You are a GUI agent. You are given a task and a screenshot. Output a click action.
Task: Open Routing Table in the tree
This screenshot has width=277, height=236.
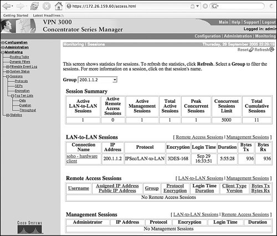[19, 57]
